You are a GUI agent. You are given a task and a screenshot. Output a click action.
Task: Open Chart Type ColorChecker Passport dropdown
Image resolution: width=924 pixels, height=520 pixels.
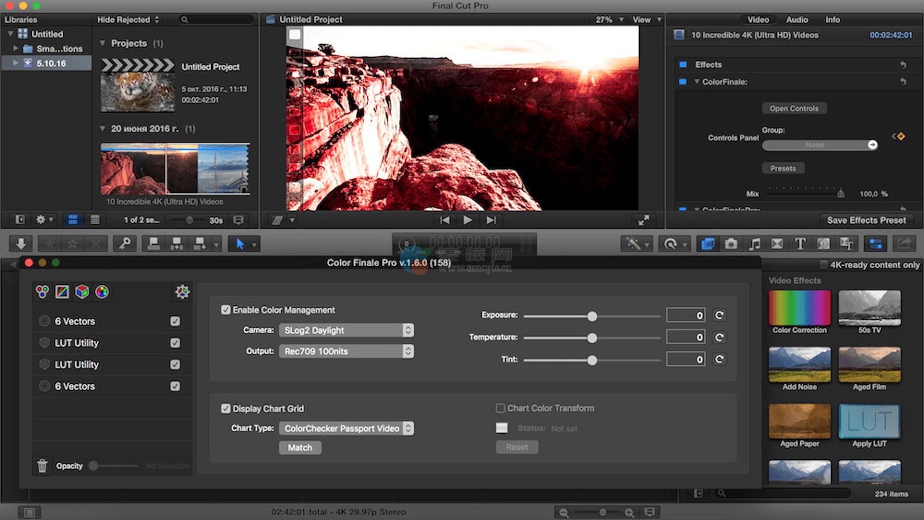click(346, 429)
